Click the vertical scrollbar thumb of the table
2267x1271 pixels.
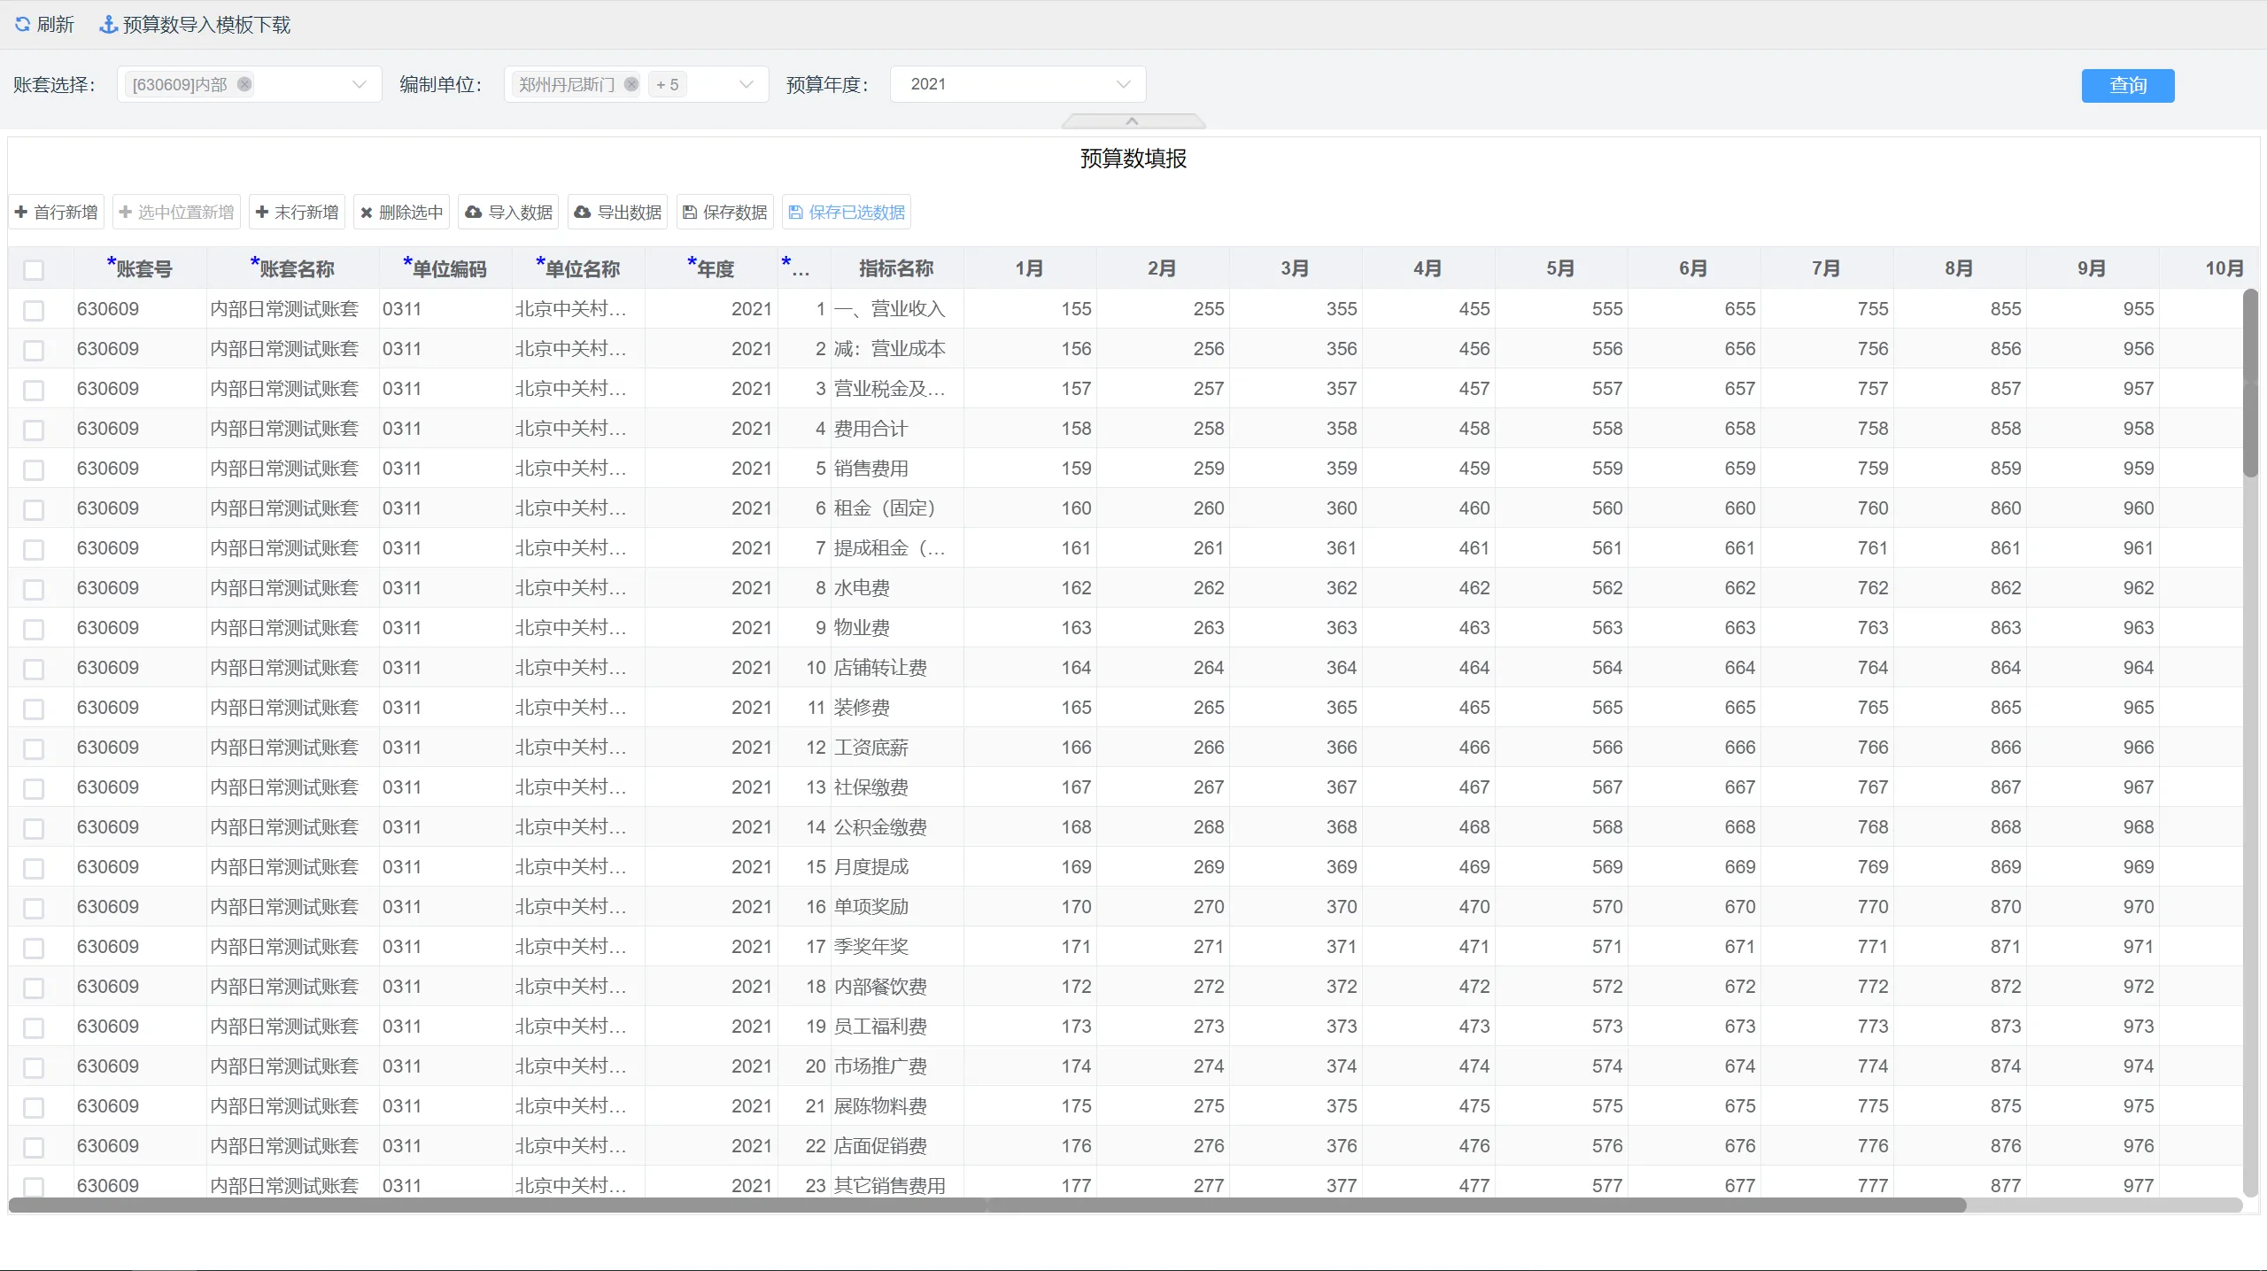2250,383
